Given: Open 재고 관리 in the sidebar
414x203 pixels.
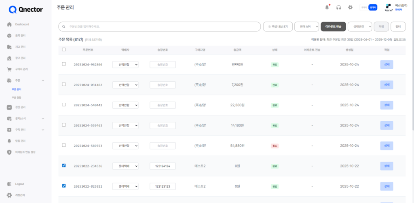Looking at the screenshot, I should tap(9, 47).
